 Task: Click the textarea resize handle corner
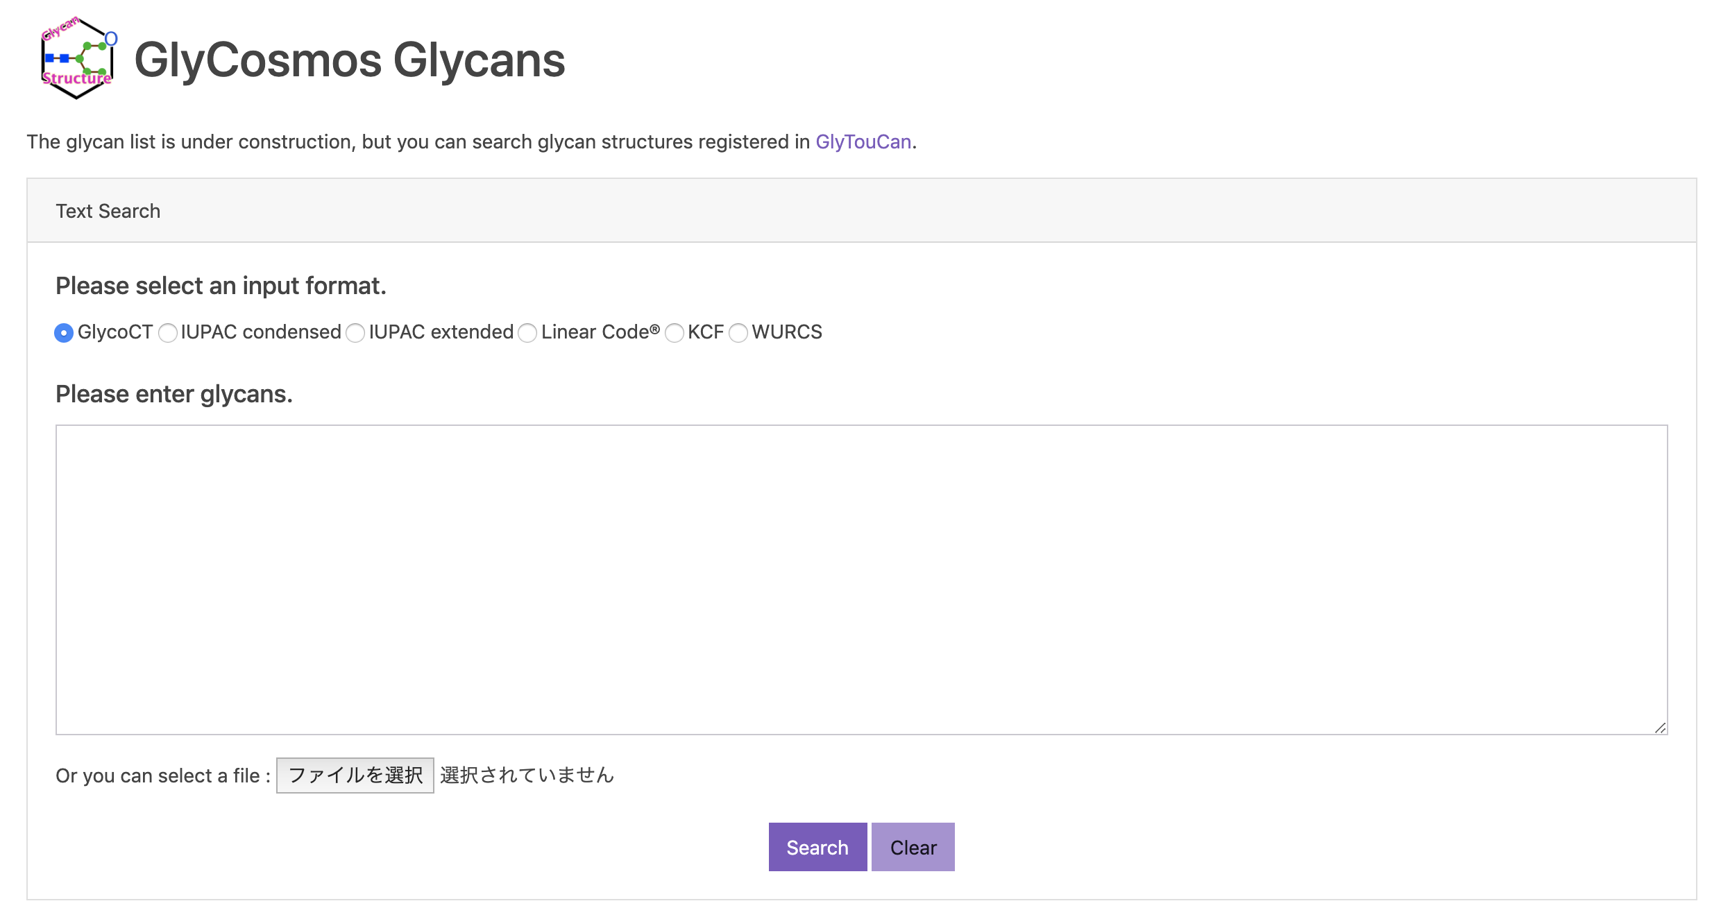coord(1660,728)
